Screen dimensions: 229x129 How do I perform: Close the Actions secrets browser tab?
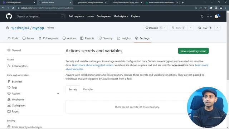[70, 3]
